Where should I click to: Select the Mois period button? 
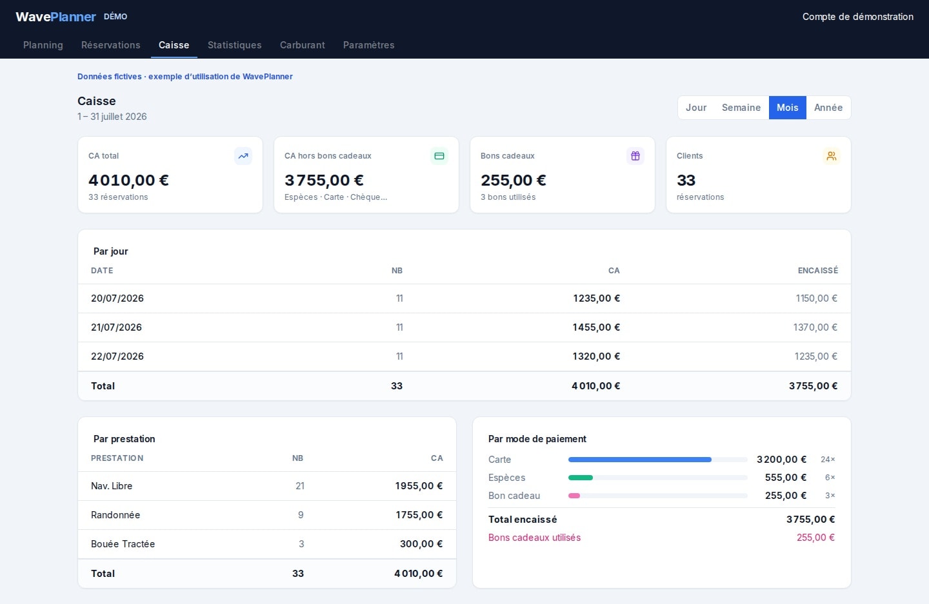[x=788, y=108]
